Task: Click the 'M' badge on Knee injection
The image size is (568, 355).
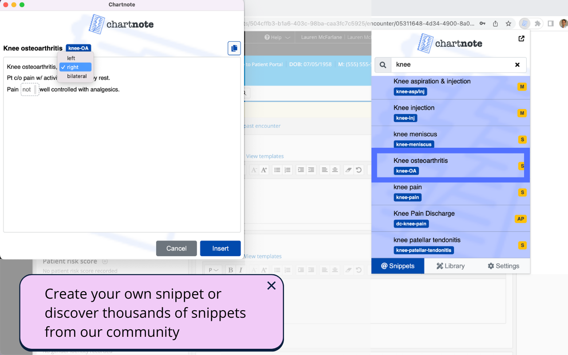Action: pos(522,113)
